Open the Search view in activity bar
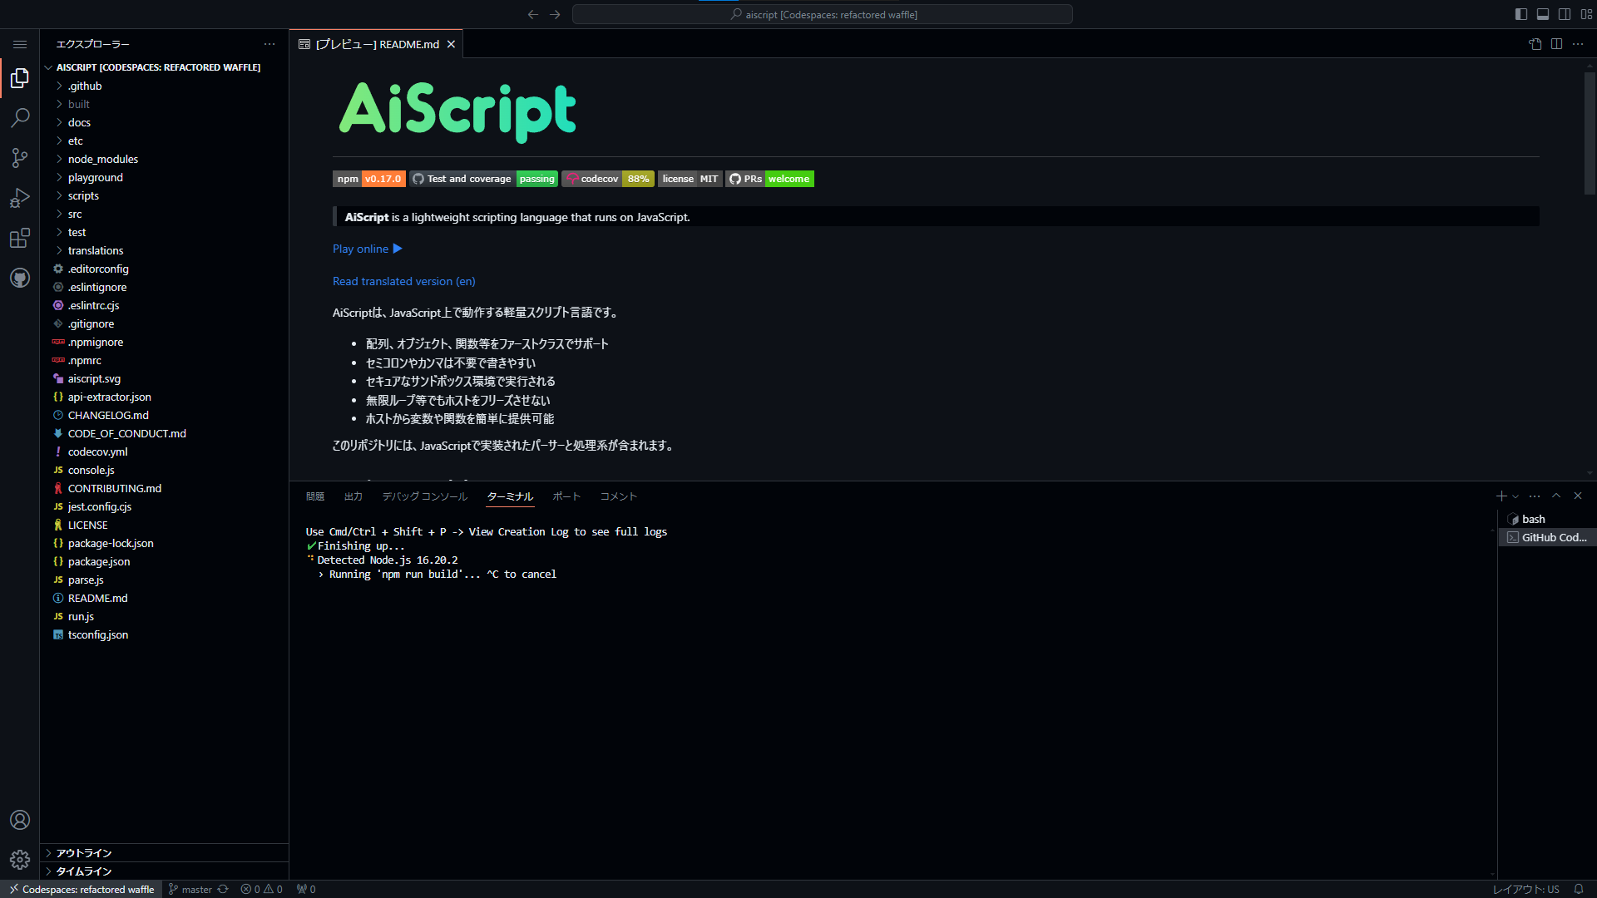The width and height of the screenshot is (1597, 898). [x=20, y=118]
